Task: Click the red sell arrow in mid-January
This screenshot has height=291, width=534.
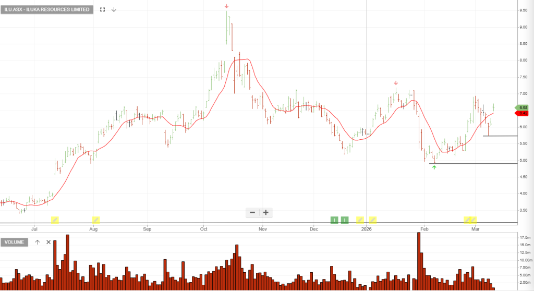Action: (396, 83)
